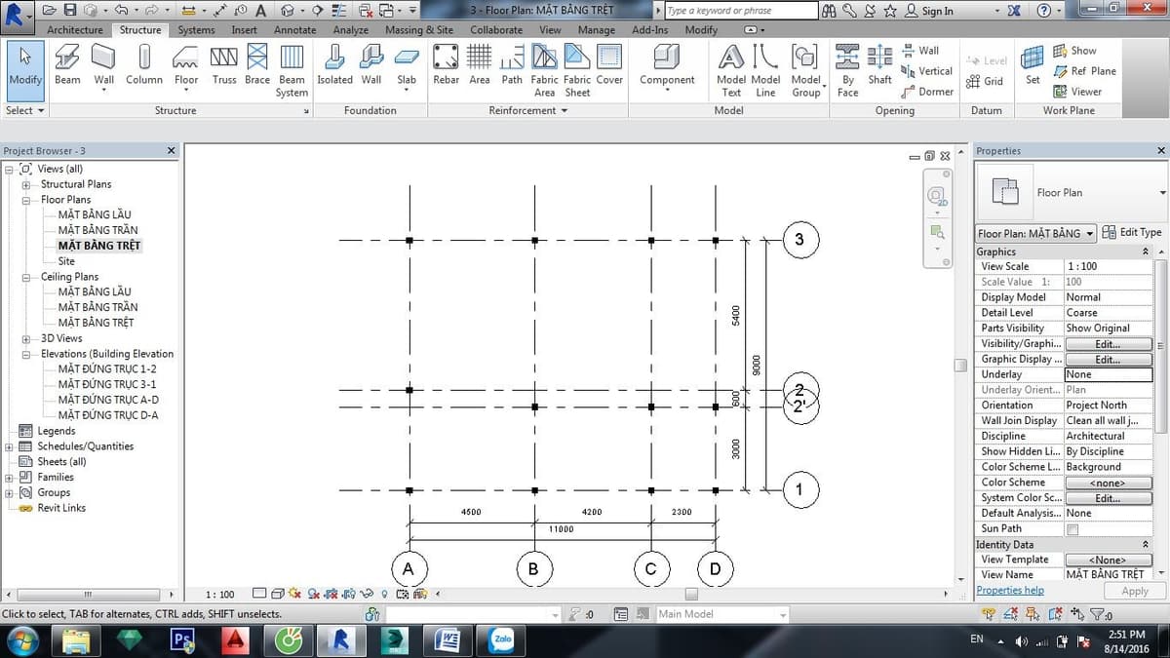
Task: Select the Cover reinforcement tool
Action: tap(609, 65)
